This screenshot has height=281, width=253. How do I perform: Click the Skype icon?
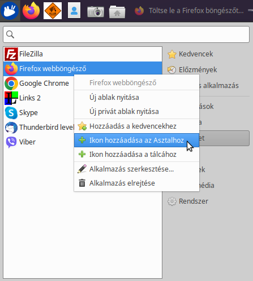(x=11, y=113)
